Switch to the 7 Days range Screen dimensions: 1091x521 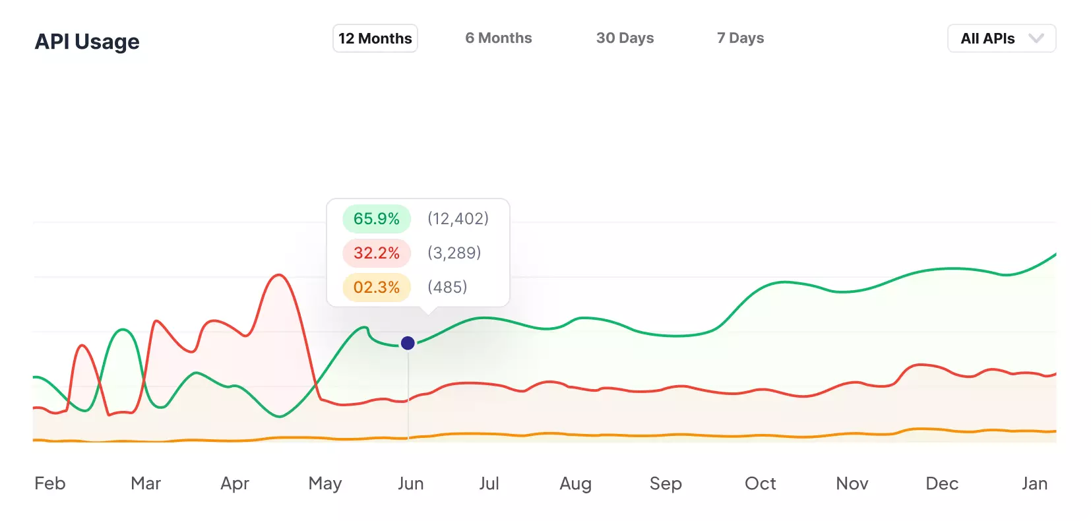(x=740, y=38)
